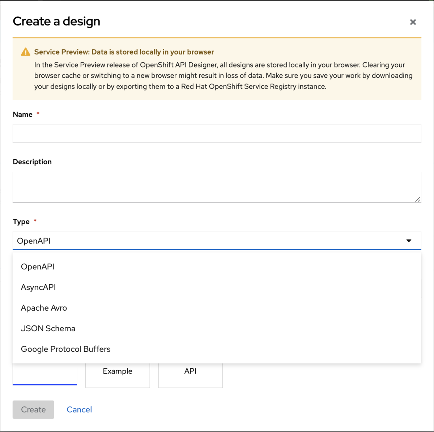
Task: Click the warning triangle icon in alert
Action: coord(26,52)
